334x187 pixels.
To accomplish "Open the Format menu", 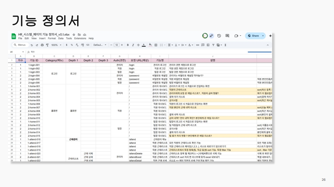I will 52,38.
